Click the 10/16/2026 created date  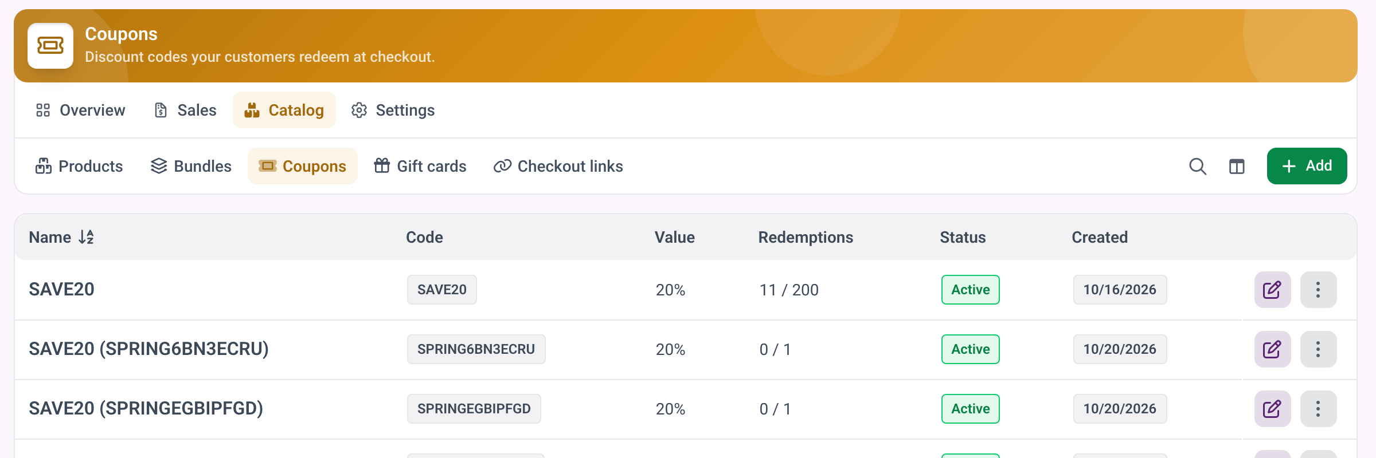(1120, 290)
